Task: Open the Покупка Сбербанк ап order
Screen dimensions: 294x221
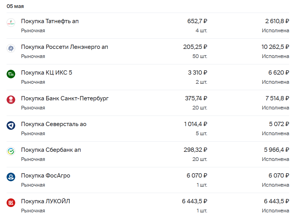Action: point(51,150)
